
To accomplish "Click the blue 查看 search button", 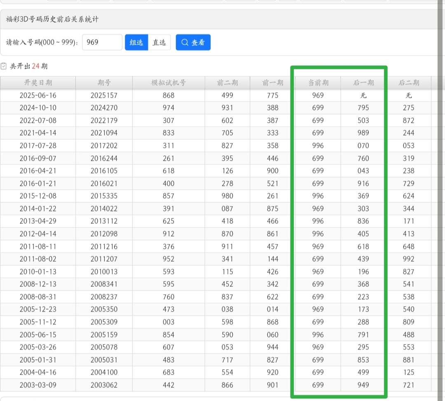I will [193, 42].
